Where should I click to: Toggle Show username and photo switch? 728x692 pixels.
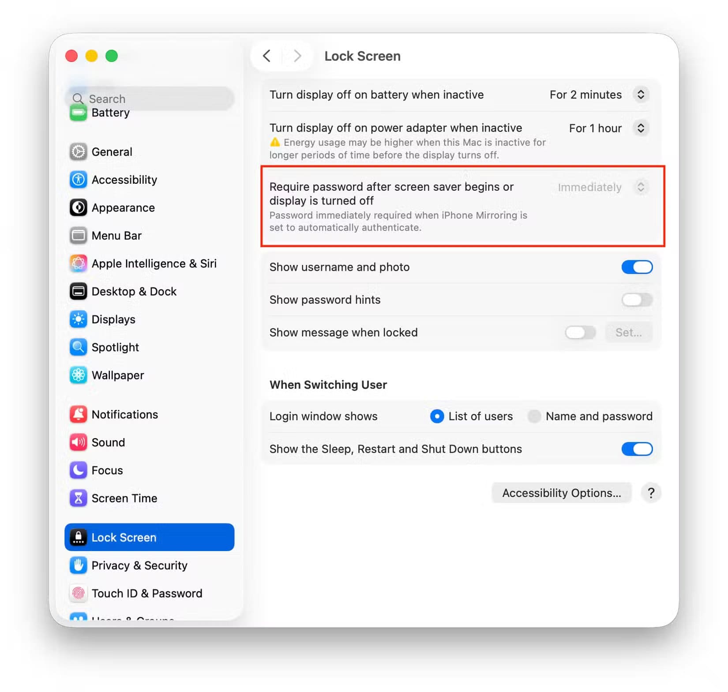pos(637,267)
